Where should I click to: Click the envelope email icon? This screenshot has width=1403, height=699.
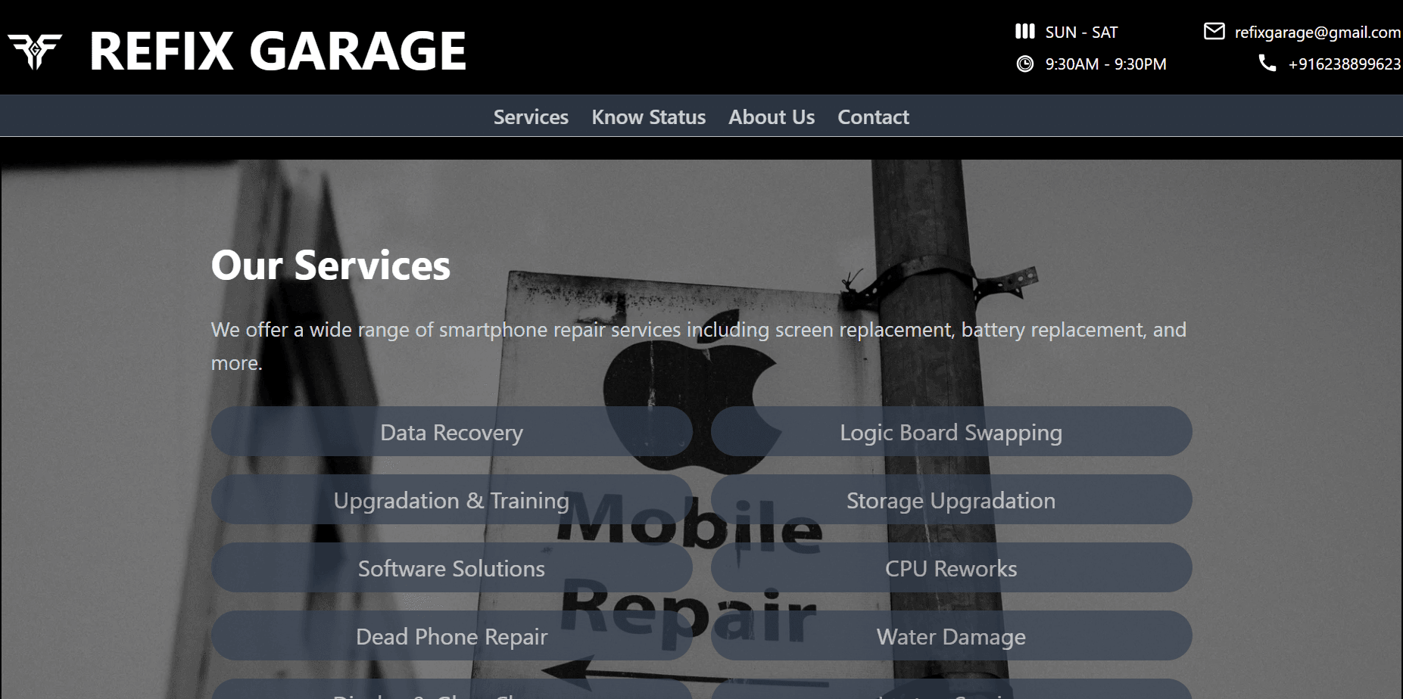pos(1214,31)
